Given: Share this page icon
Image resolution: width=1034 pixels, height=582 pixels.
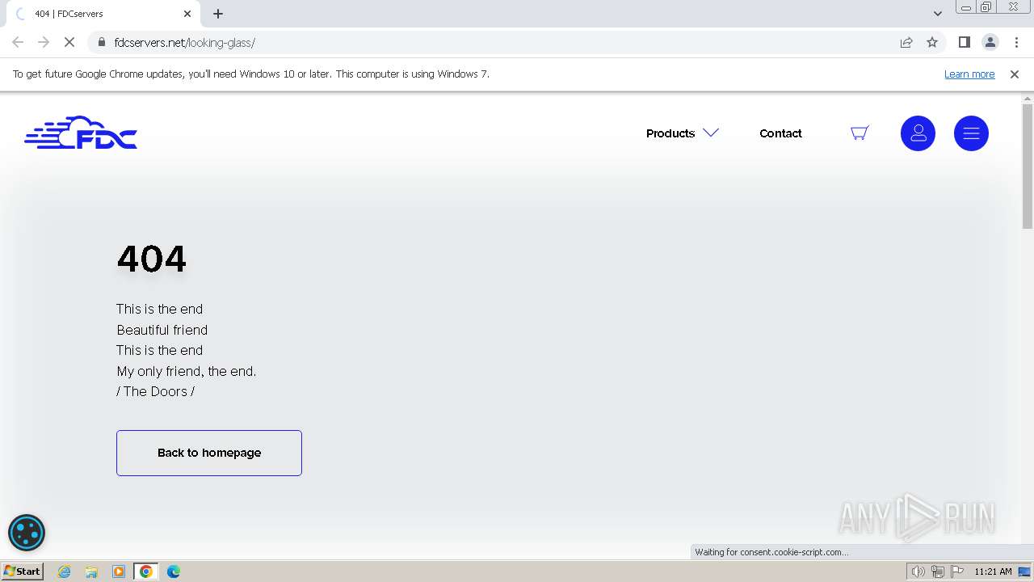Looking at the screenshot, I should click(906, 42).
